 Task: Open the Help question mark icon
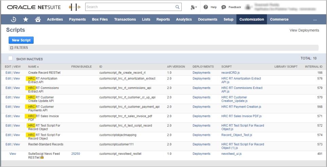[x=206, y=7]
